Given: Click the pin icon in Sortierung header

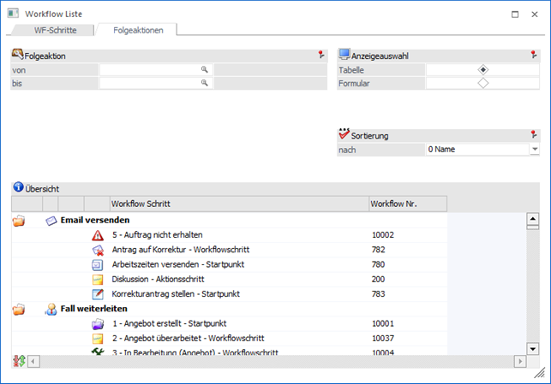Looking at the screenshot, I should click(x=534, y=134).
